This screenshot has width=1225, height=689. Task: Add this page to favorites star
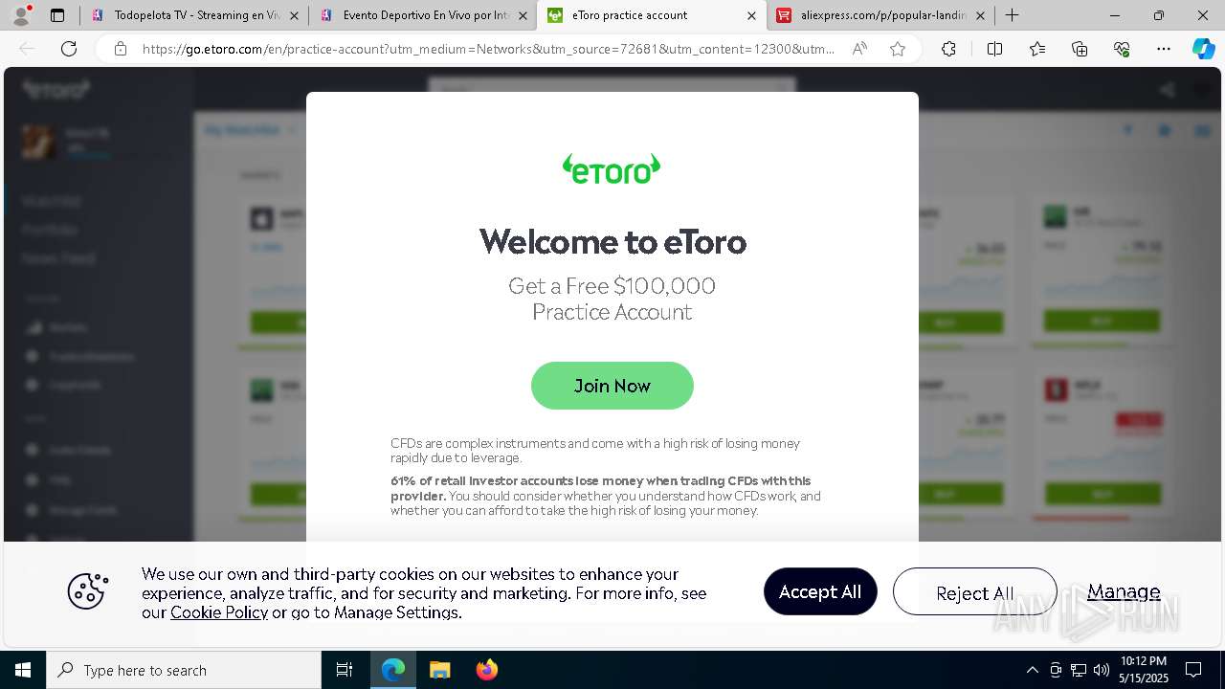coord(898,49)
